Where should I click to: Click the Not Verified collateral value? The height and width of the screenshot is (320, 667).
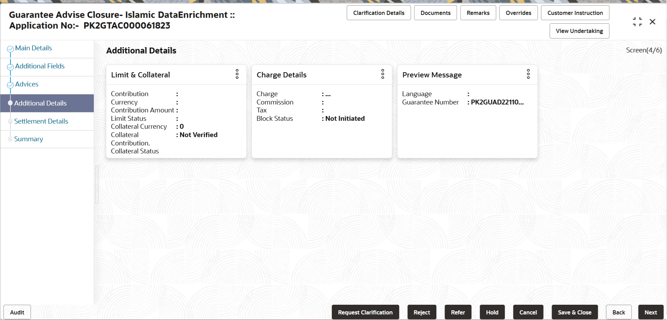coord(198,135)
